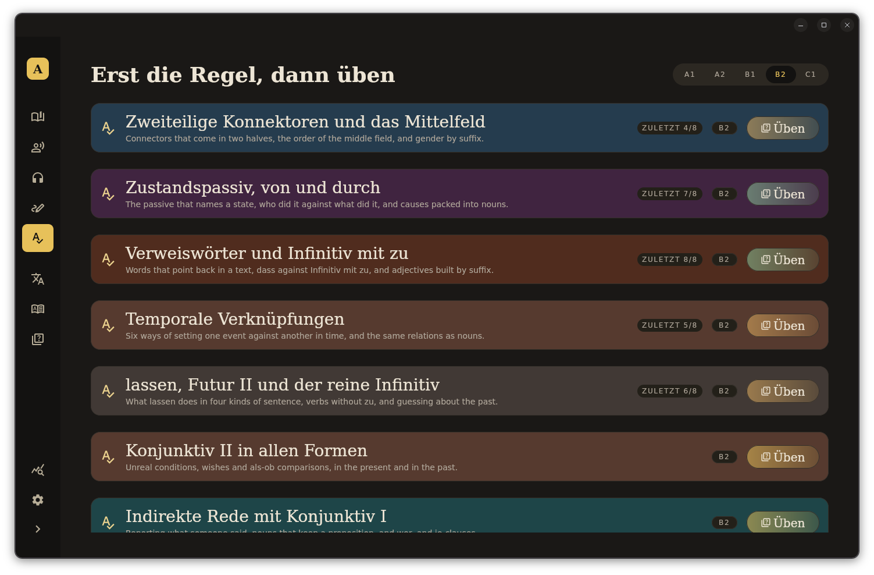
Task: Select the highlighted grammar icon in sidebar
Action: (38, 238)
